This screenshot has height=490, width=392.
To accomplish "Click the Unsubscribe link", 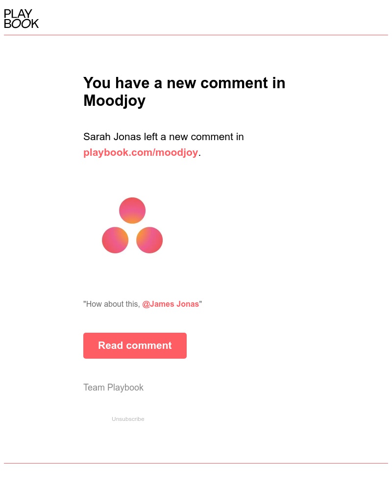I will tap(128, 419).
